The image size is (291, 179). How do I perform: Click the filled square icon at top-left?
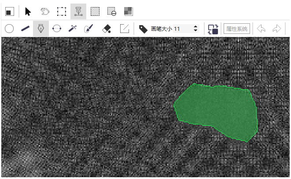(9, 11)
